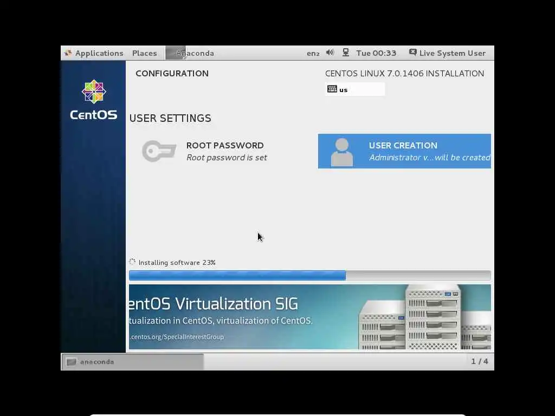Click the volume speaker icon
Viewport: 555px width, 416px height.
point(330,53)
